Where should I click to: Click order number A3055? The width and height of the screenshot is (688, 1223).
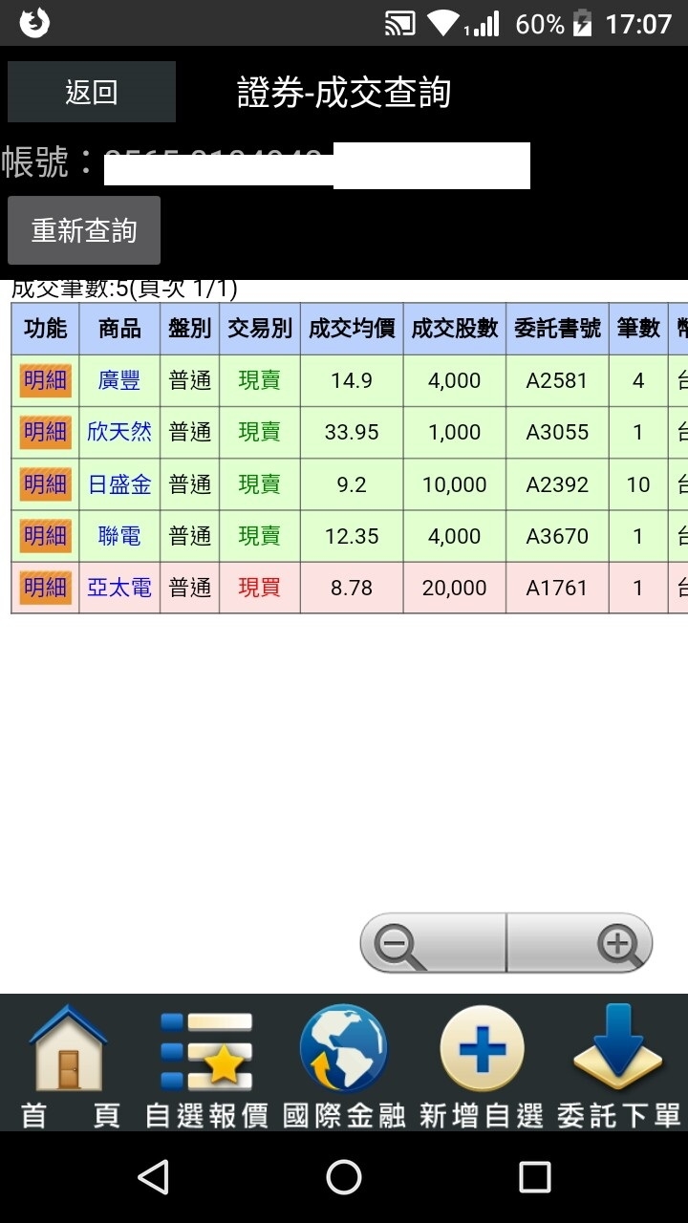pos(557,432)
